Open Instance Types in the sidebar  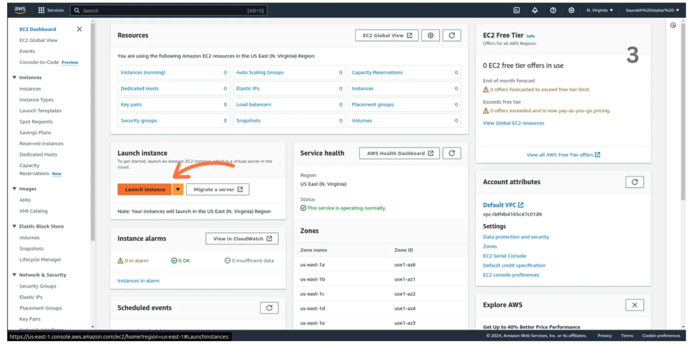point(36,100)
